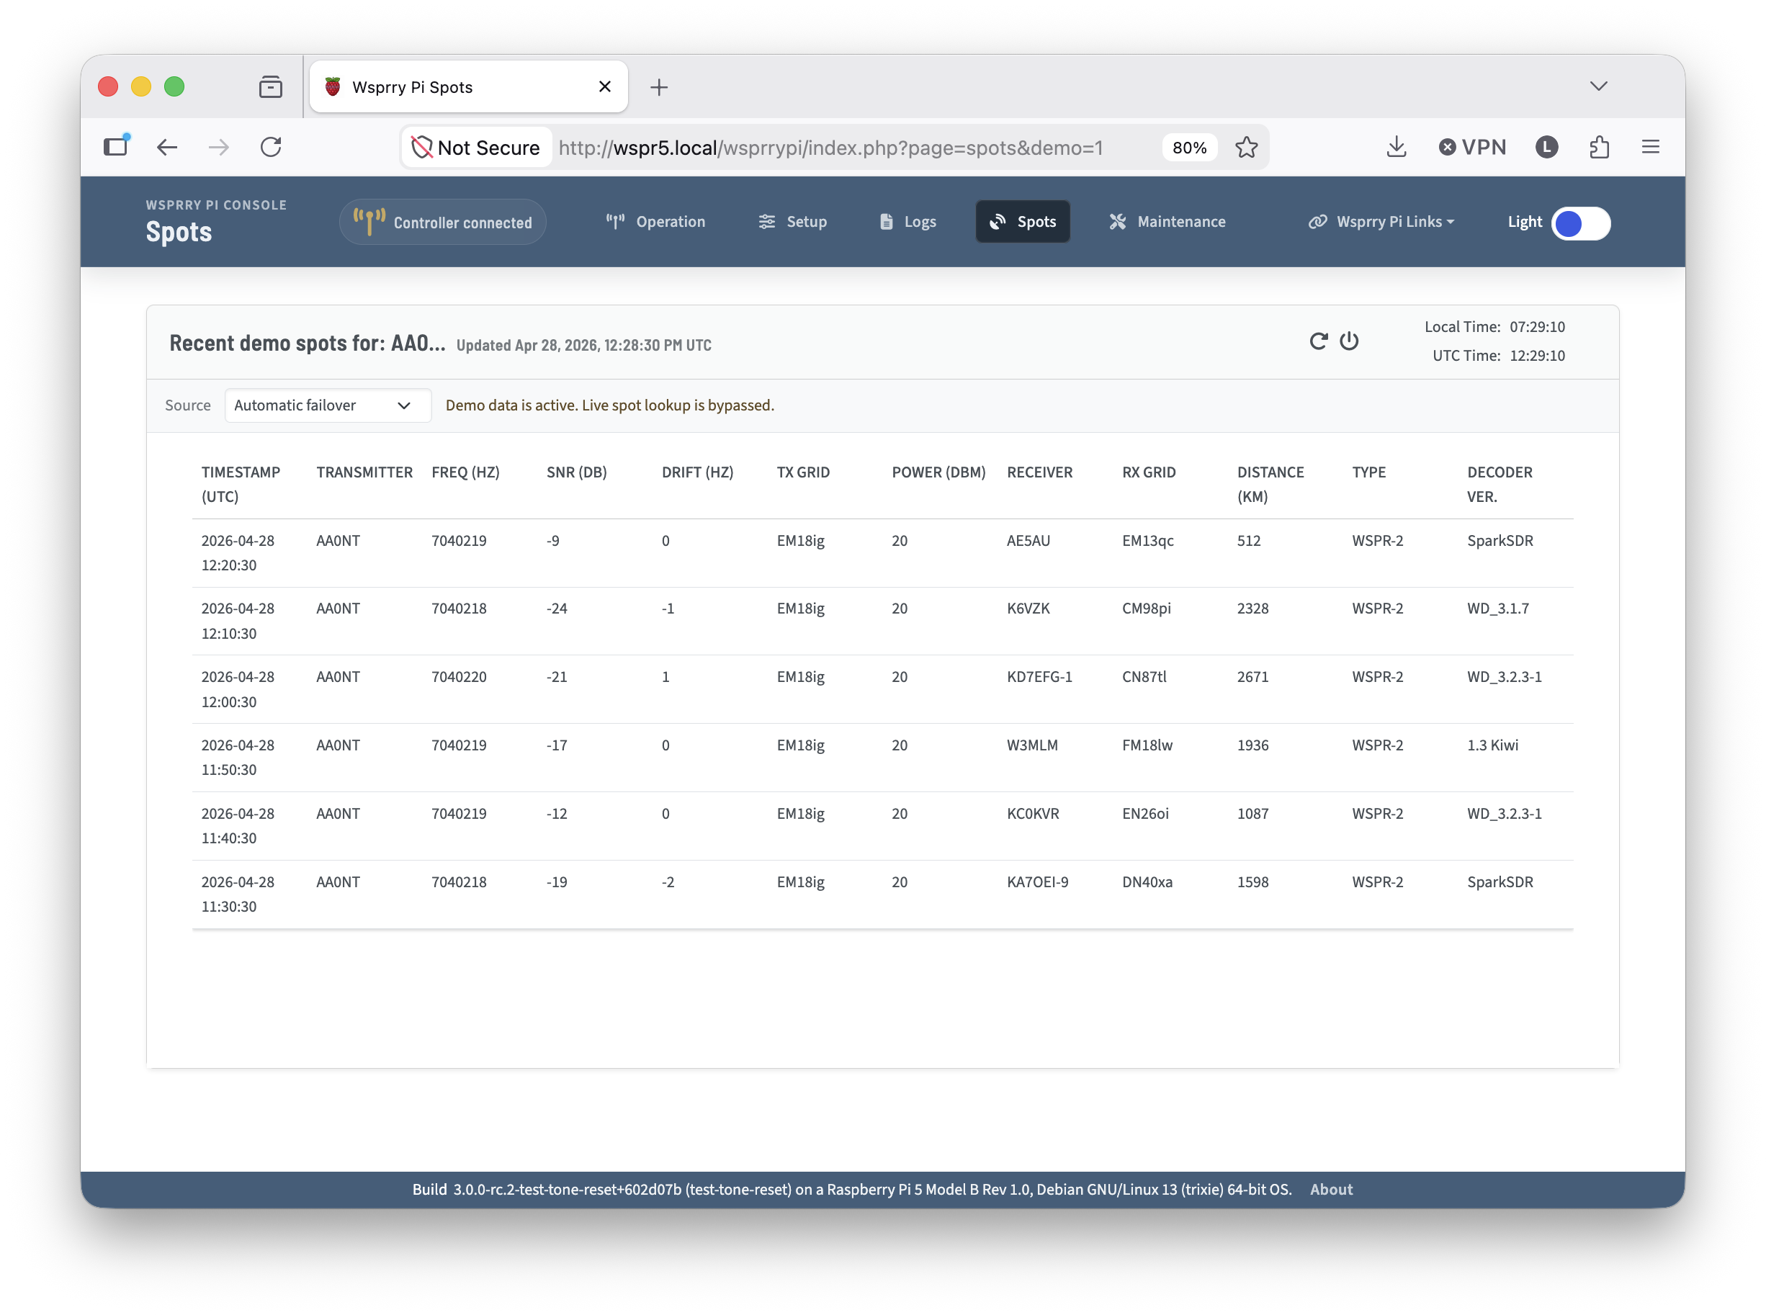Open the Operation menu item
Screen dimensions: 1766x1315
point(655,222)
